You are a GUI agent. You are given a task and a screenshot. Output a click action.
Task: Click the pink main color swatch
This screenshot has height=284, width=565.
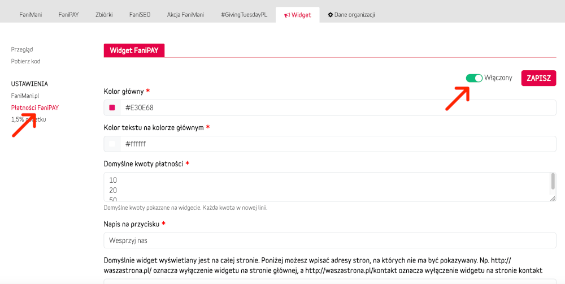pyautogui.click(x=112, y=107)
